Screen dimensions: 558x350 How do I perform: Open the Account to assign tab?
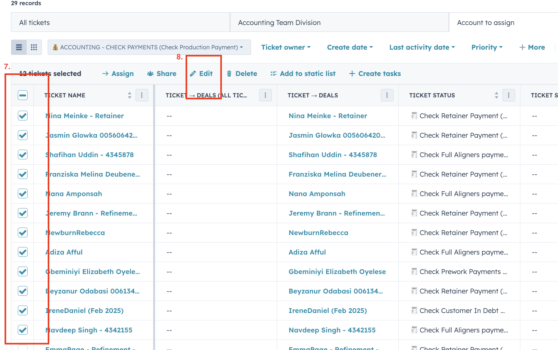[x=485, y=22]
